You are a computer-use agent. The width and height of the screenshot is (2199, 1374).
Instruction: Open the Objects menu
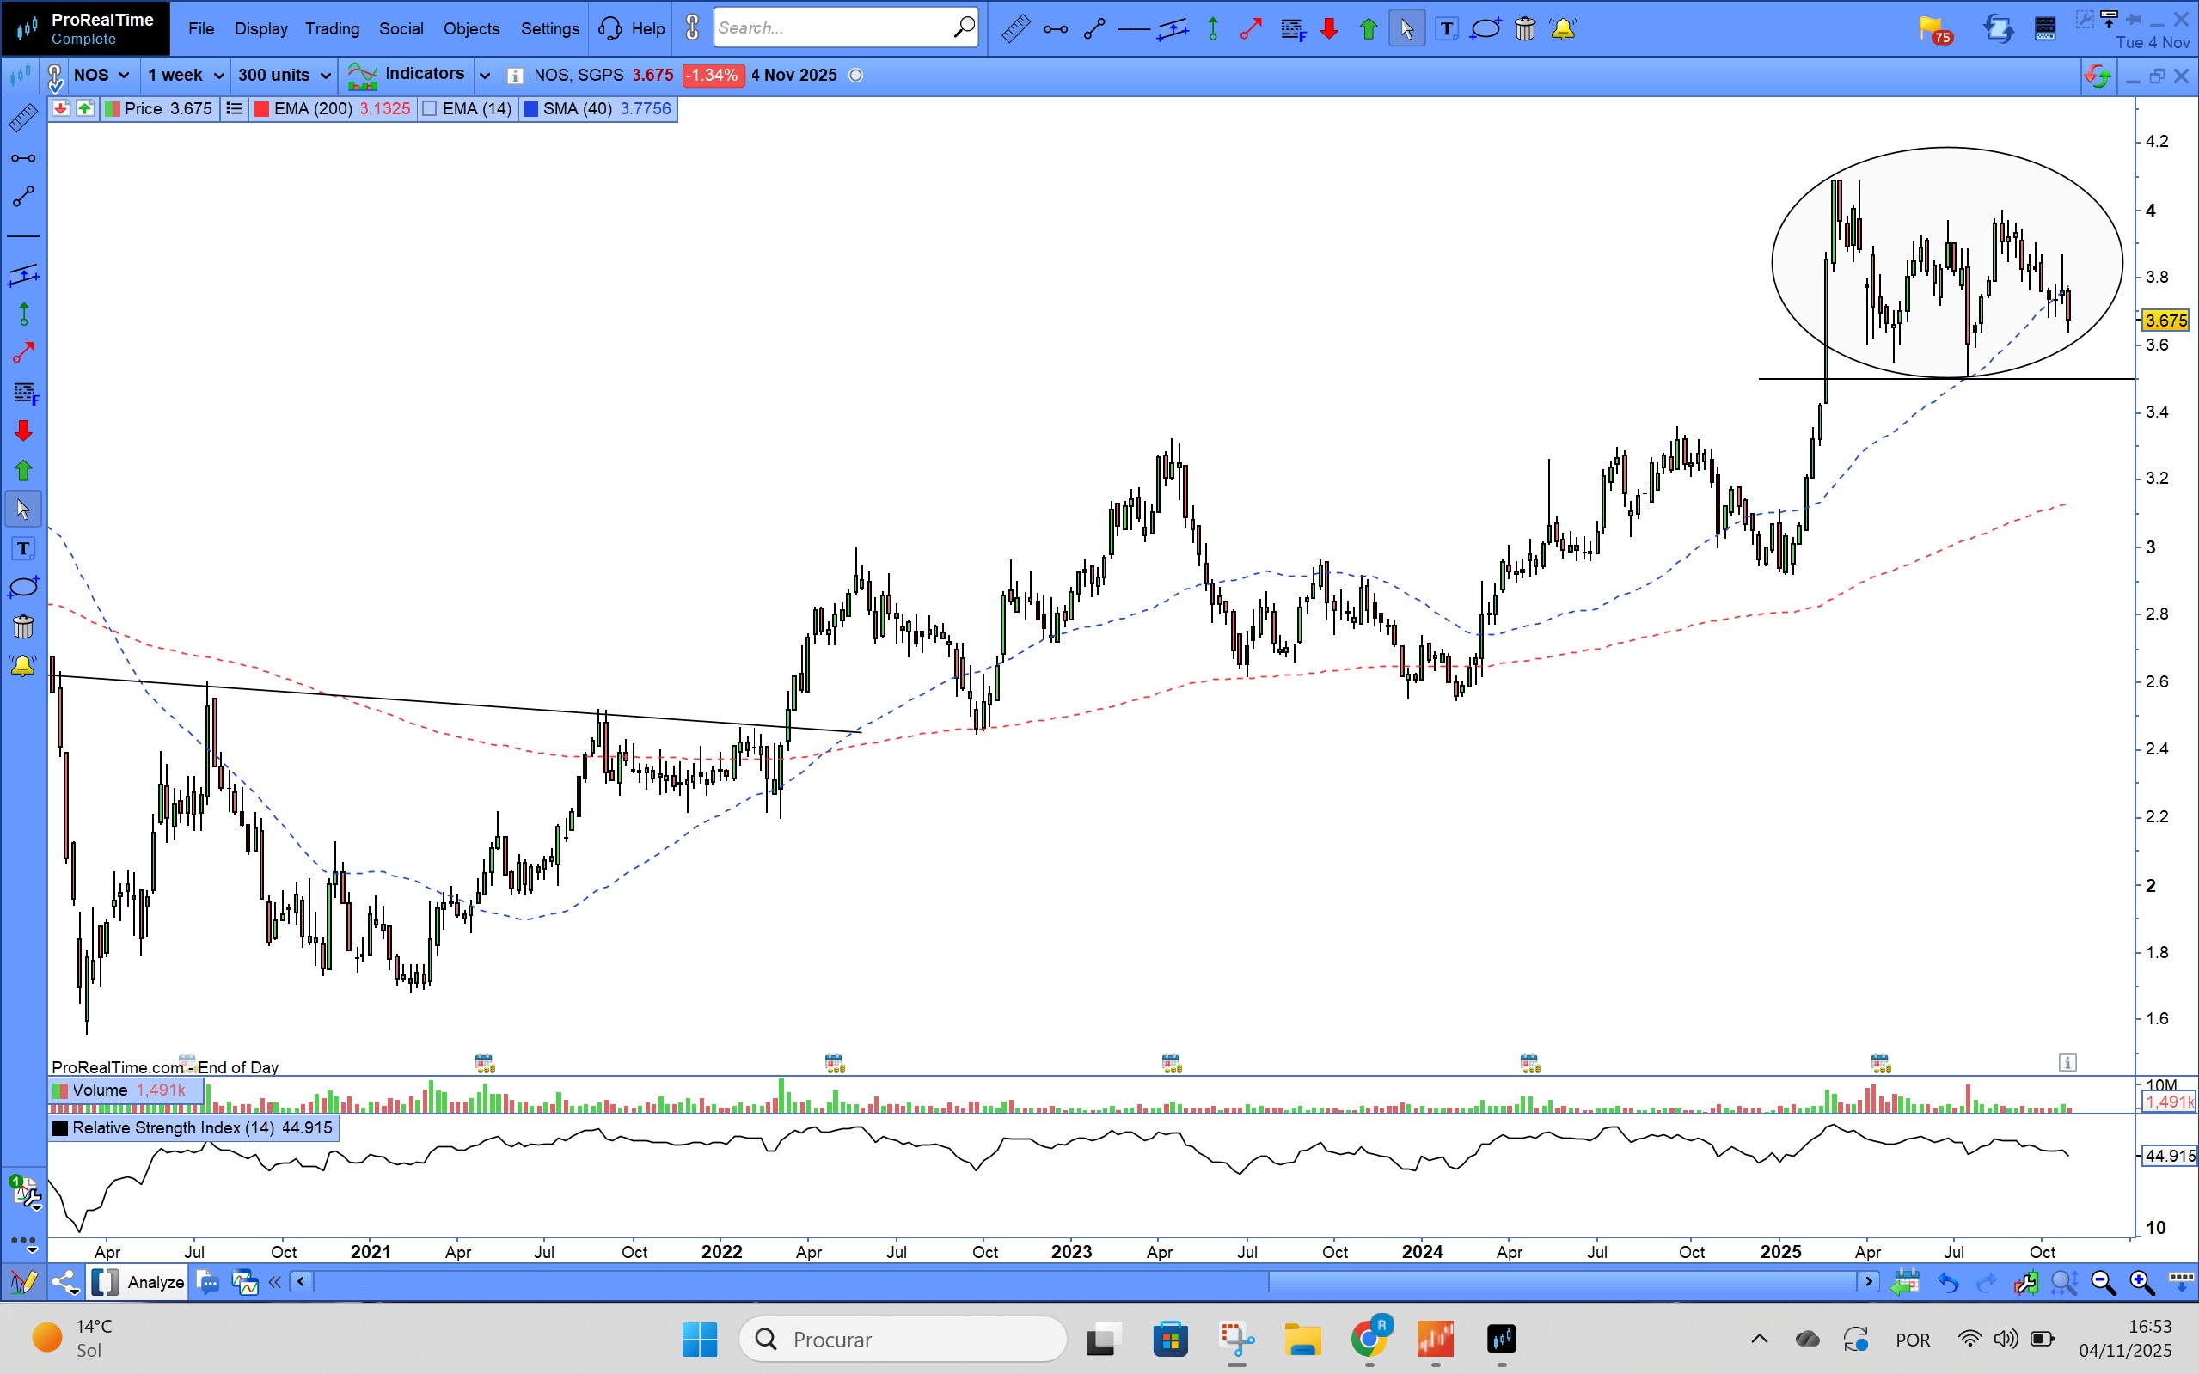pos(471,28)
